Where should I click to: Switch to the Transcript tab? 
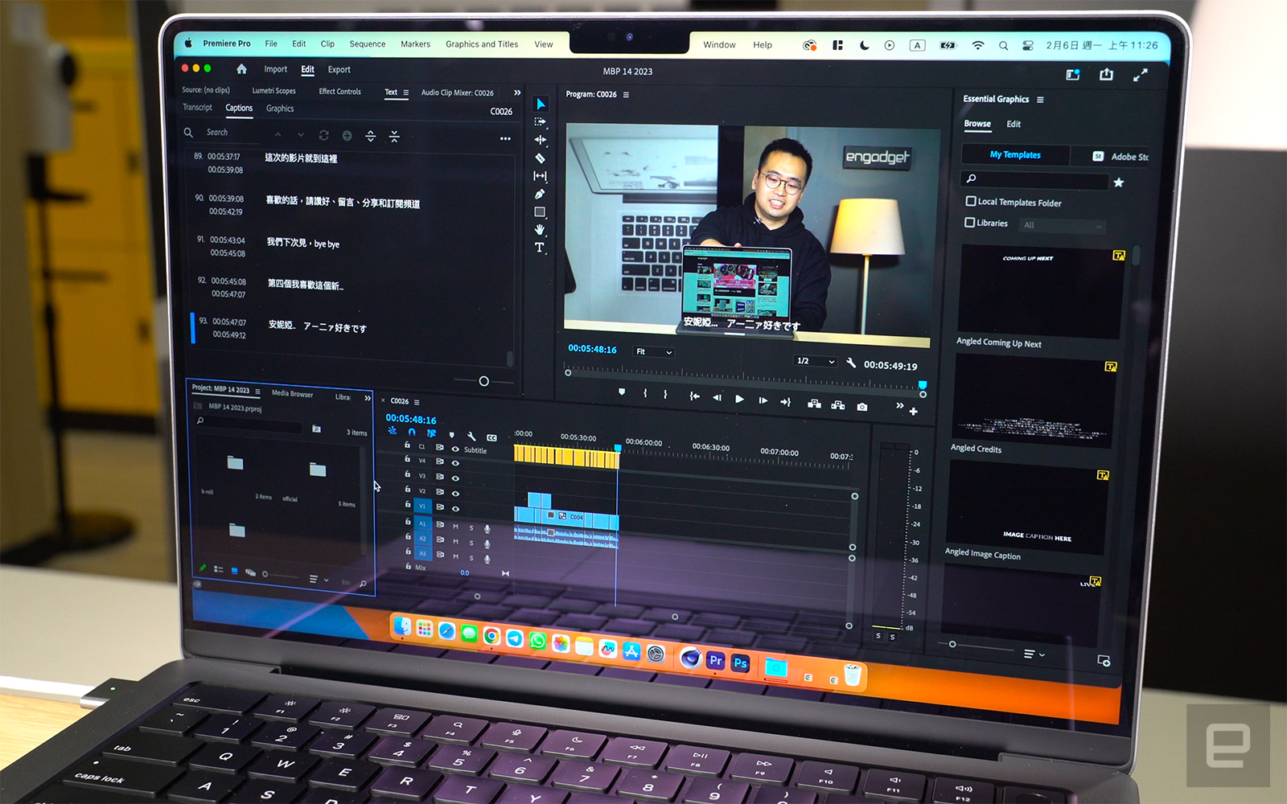pyautogui.click(x=197, y=107)
